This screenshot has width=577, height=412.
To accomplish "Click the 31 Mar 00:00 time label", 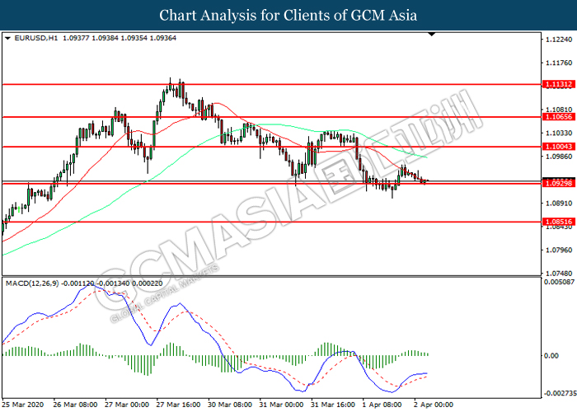I will (282, 405).
